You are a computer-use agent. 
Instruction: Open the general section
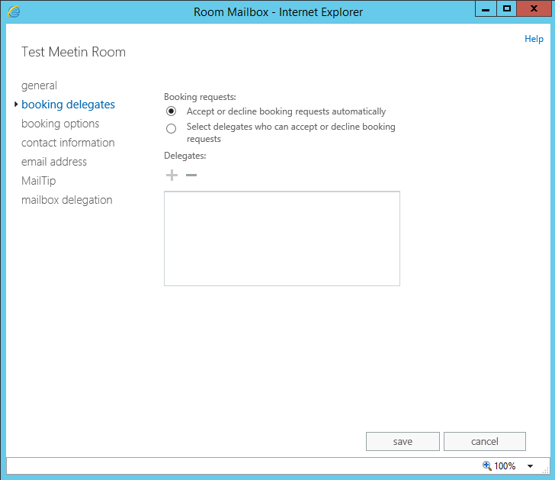point(39,85)
